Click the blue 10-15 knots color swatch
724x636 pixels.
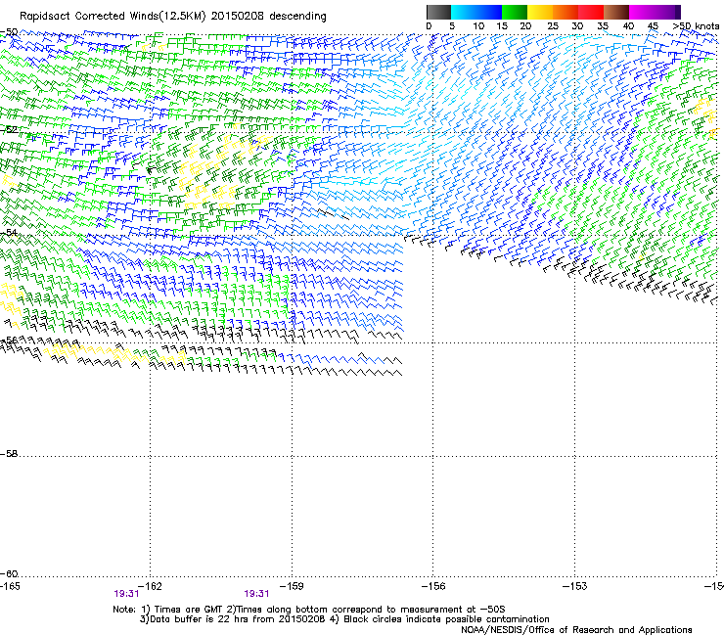point(489,12)
